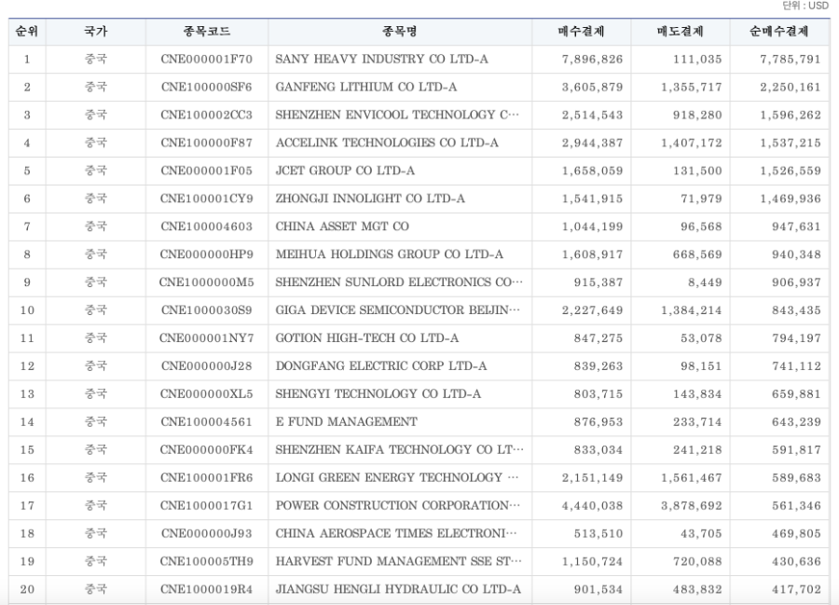This screenshot has height=605, width=839.
Task: Click stock code CNE100004561
Action: [x=207, y=421]
